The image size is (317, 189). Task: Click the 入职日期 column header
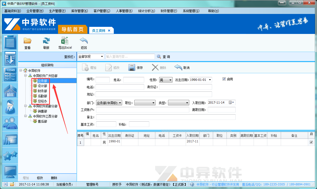click(x=193, y=136)
